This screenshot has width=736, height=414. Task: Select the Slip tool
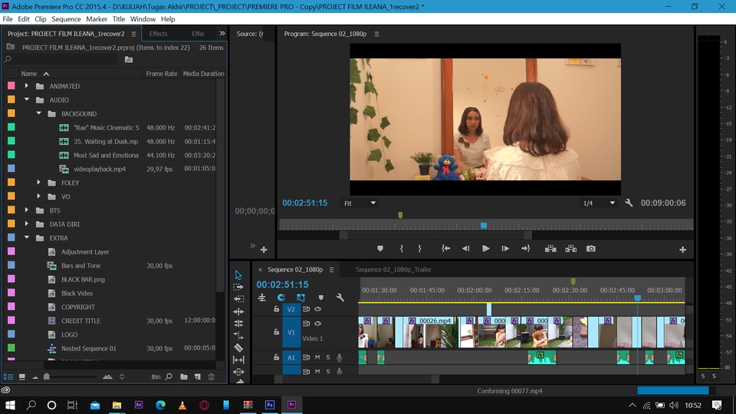pos(238,360)
